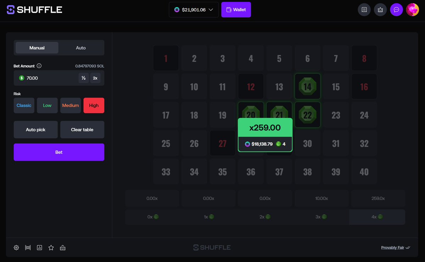Select keno tile 30
425x262 pixels.
pos(307,143)
